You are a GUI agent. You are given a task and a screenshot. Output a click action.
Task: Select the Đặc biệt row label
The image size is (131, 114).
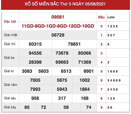tap(10, 21)
